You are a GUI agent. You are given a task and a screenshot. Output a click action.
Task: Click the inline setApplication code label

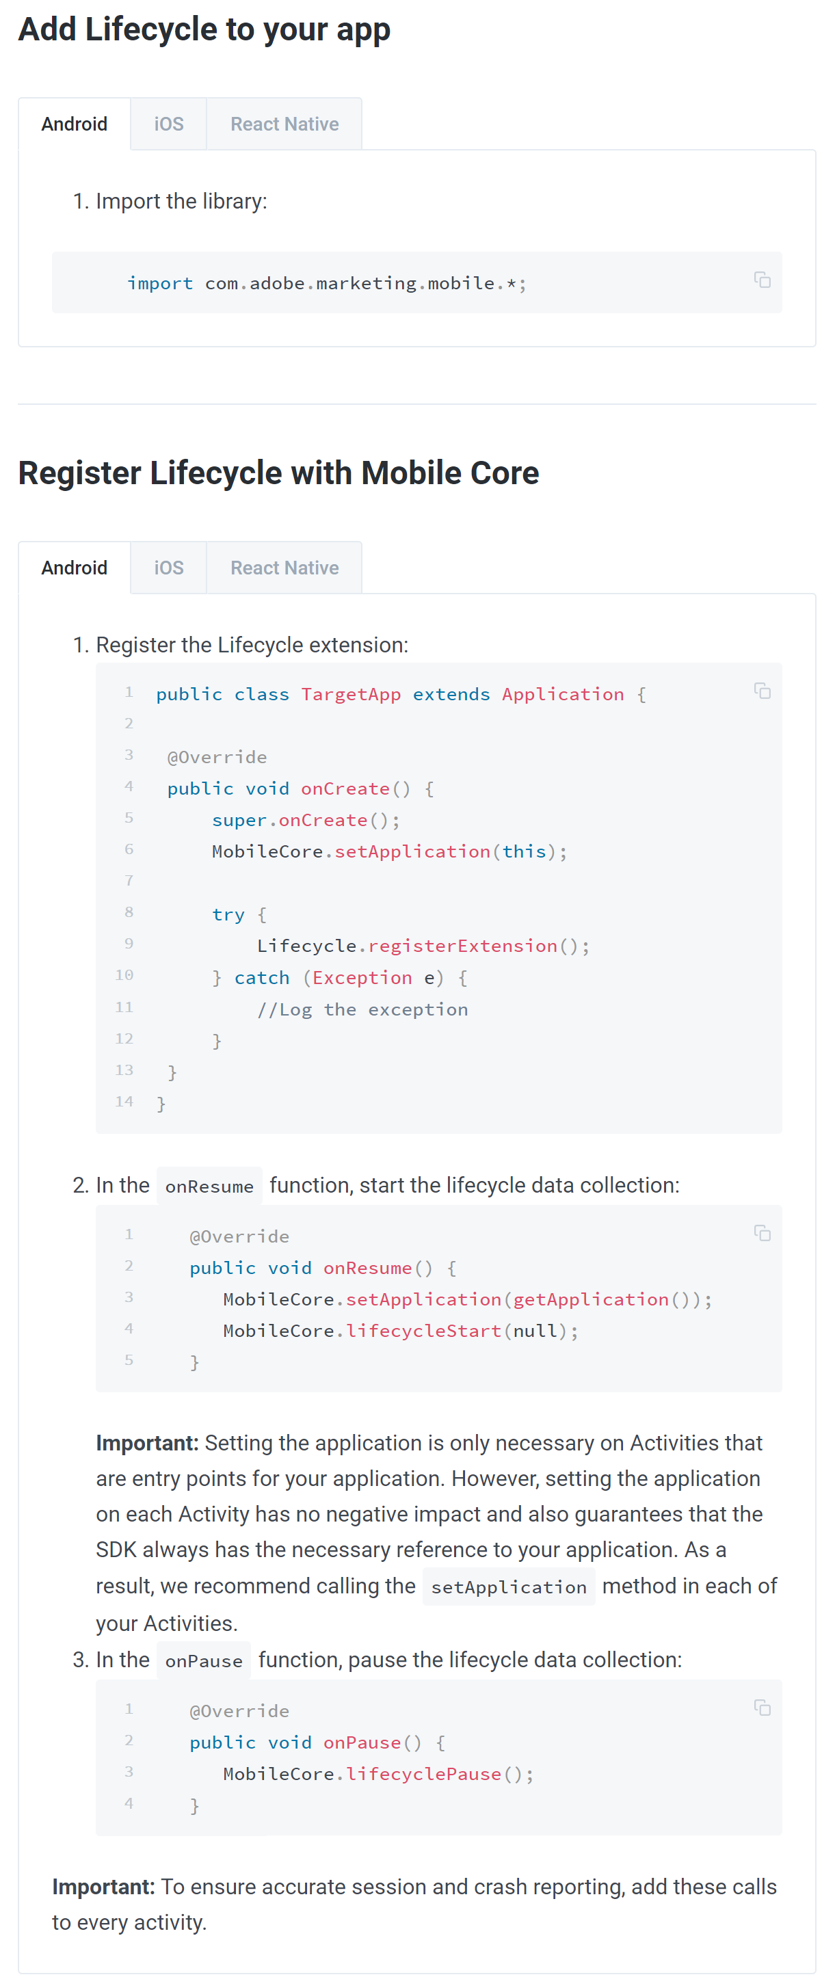tap(508, 1587)
